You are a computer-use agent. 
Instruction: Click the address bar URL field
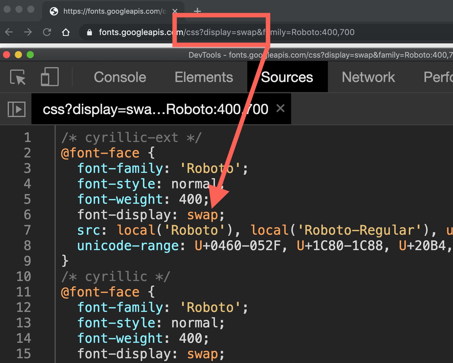pos(266,32)
